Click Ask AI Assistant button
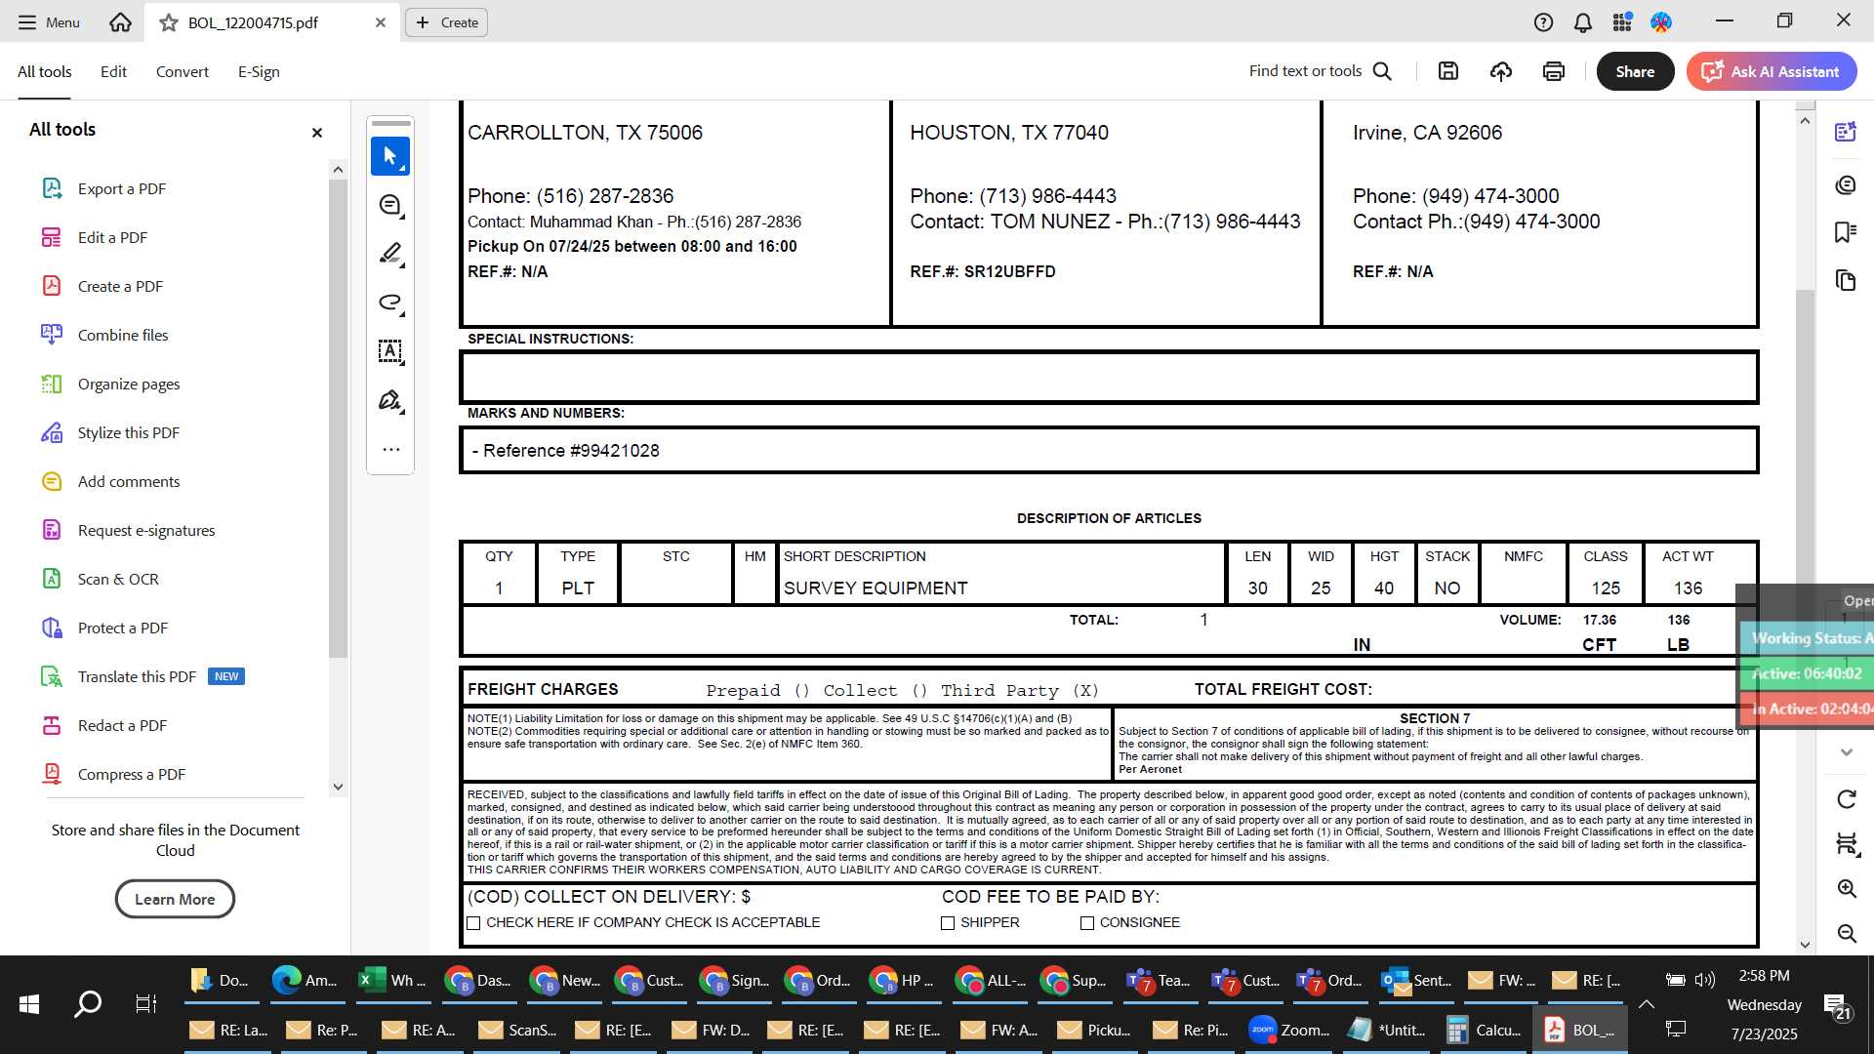1874x1054 pixels. [x=1772, y=71]
